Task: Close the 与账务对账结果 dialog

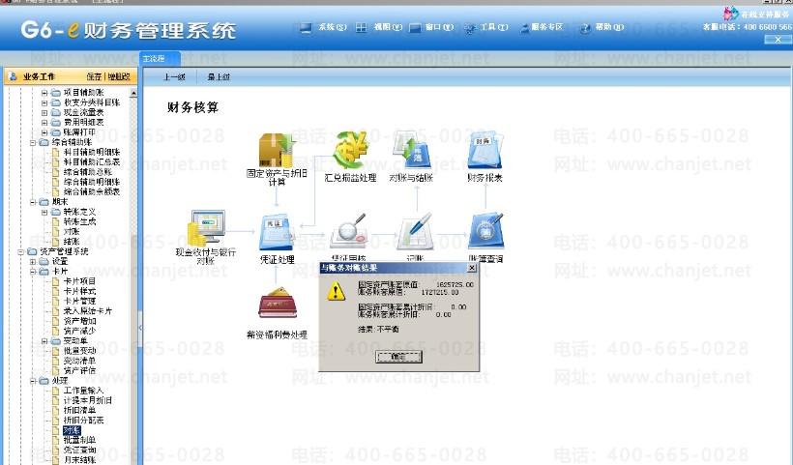Action: (x=471, y=268)
